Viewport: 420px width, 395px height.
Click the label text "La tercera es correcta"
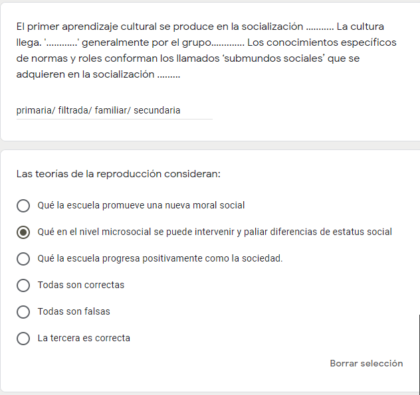point(84,339)
